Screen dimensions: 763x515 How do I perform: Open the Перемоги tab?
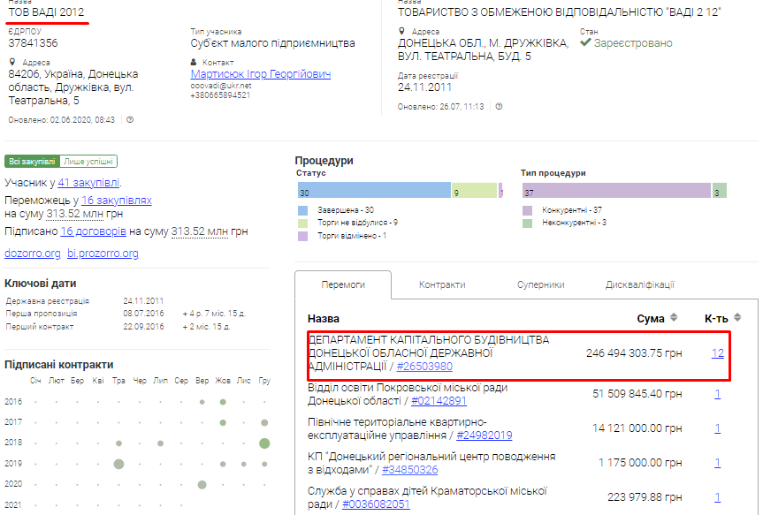[x=343, y=285]
